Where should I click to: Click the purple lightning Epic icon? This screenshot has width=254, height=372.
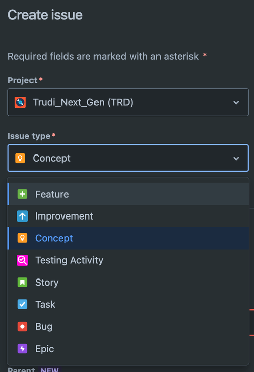[x=22, y=349]
